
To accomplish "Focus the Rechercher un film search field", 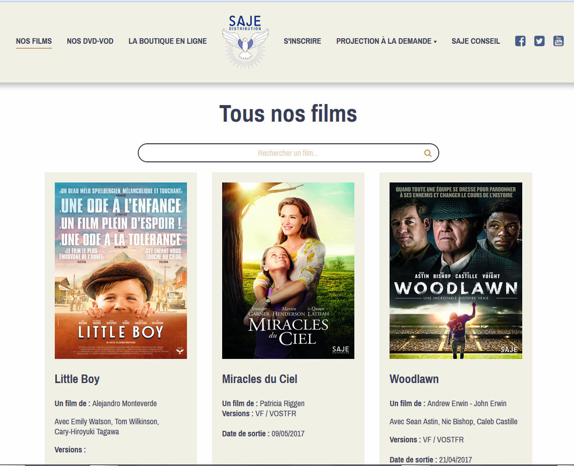I will 288,153.
